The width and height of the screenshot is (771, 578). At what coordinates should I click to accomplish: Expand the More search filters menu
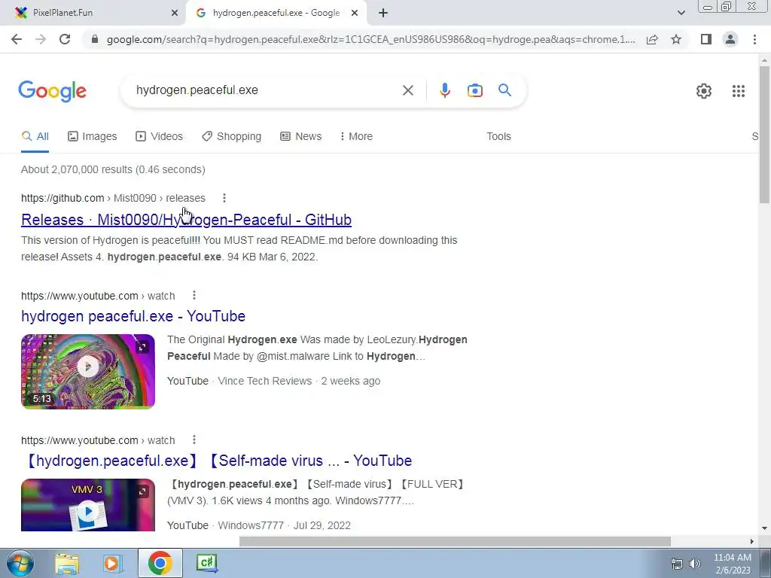356,136
